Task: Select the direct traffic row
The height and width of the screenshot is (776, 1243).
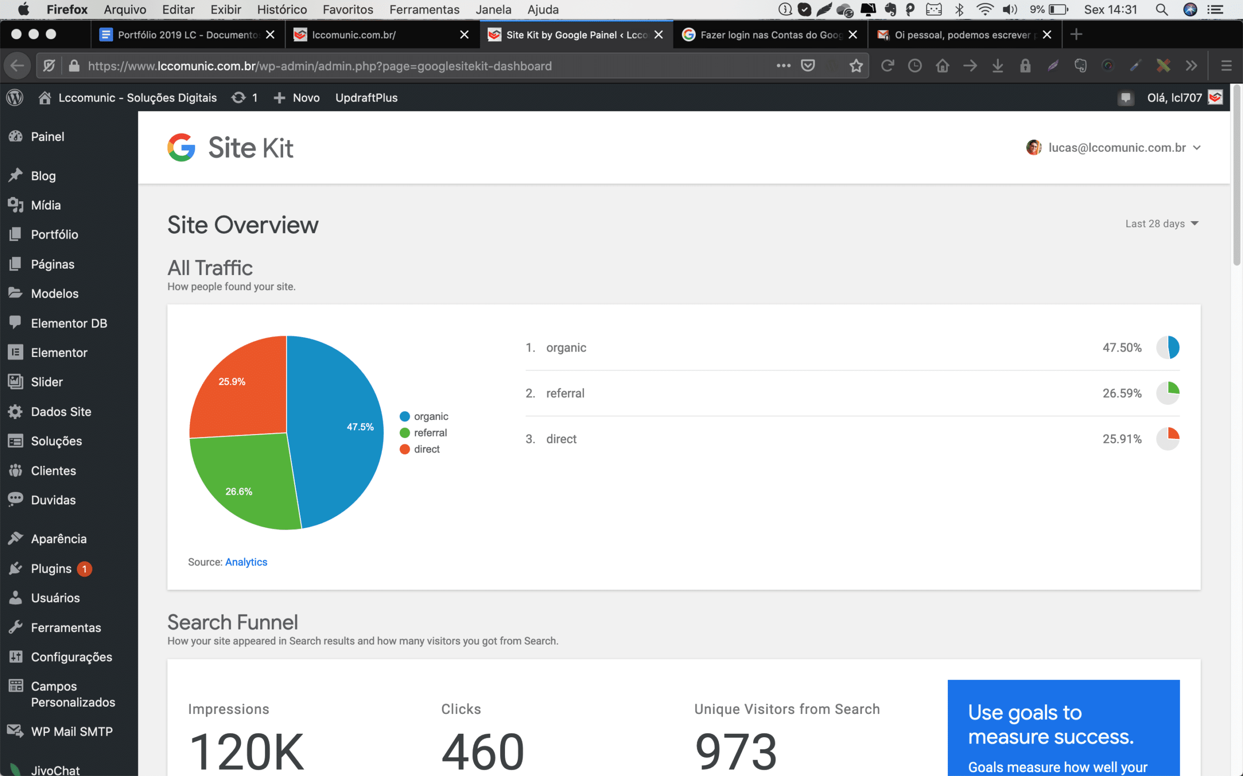Action: pyautogui.click(x=852, y=439)
